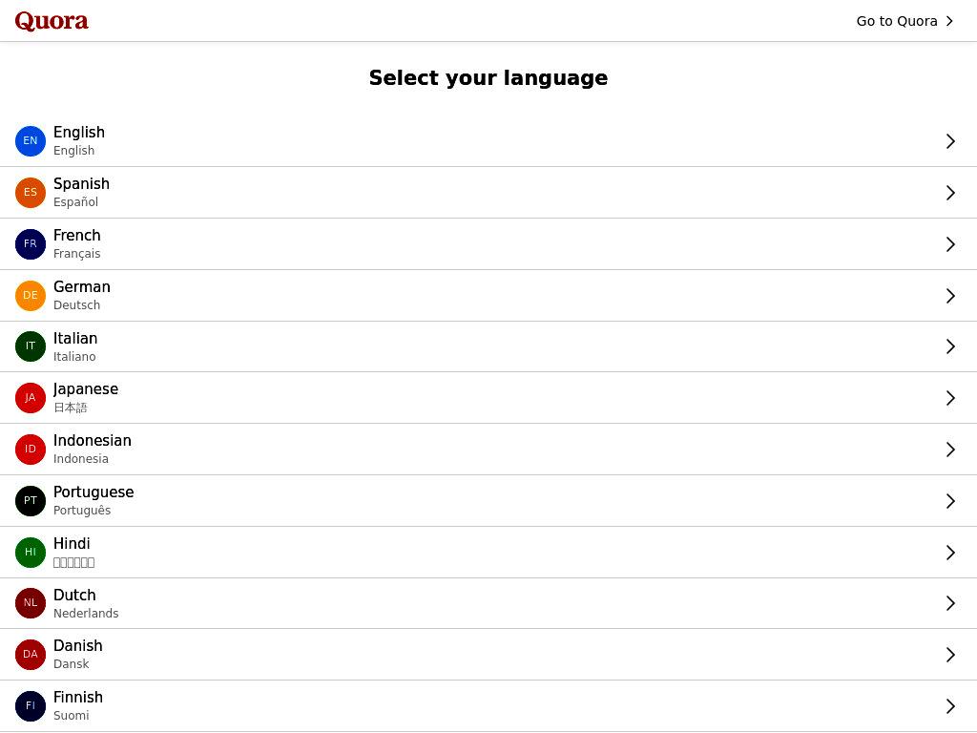Click the blue EN language badge

point(30,141)
